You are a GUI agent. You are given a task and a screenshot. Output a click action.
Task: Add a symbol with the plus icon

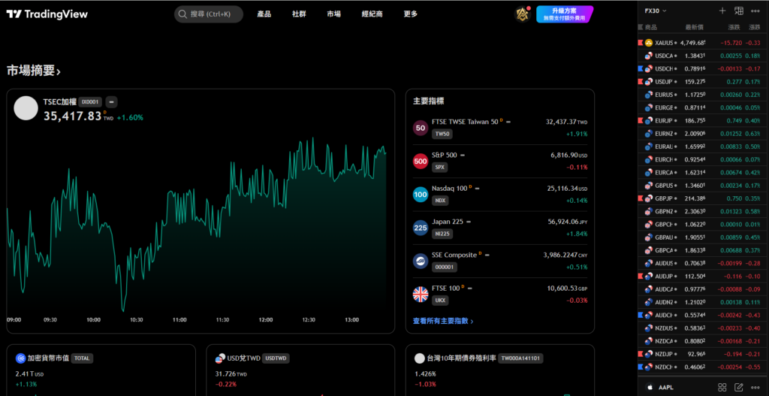click(722, 11)
